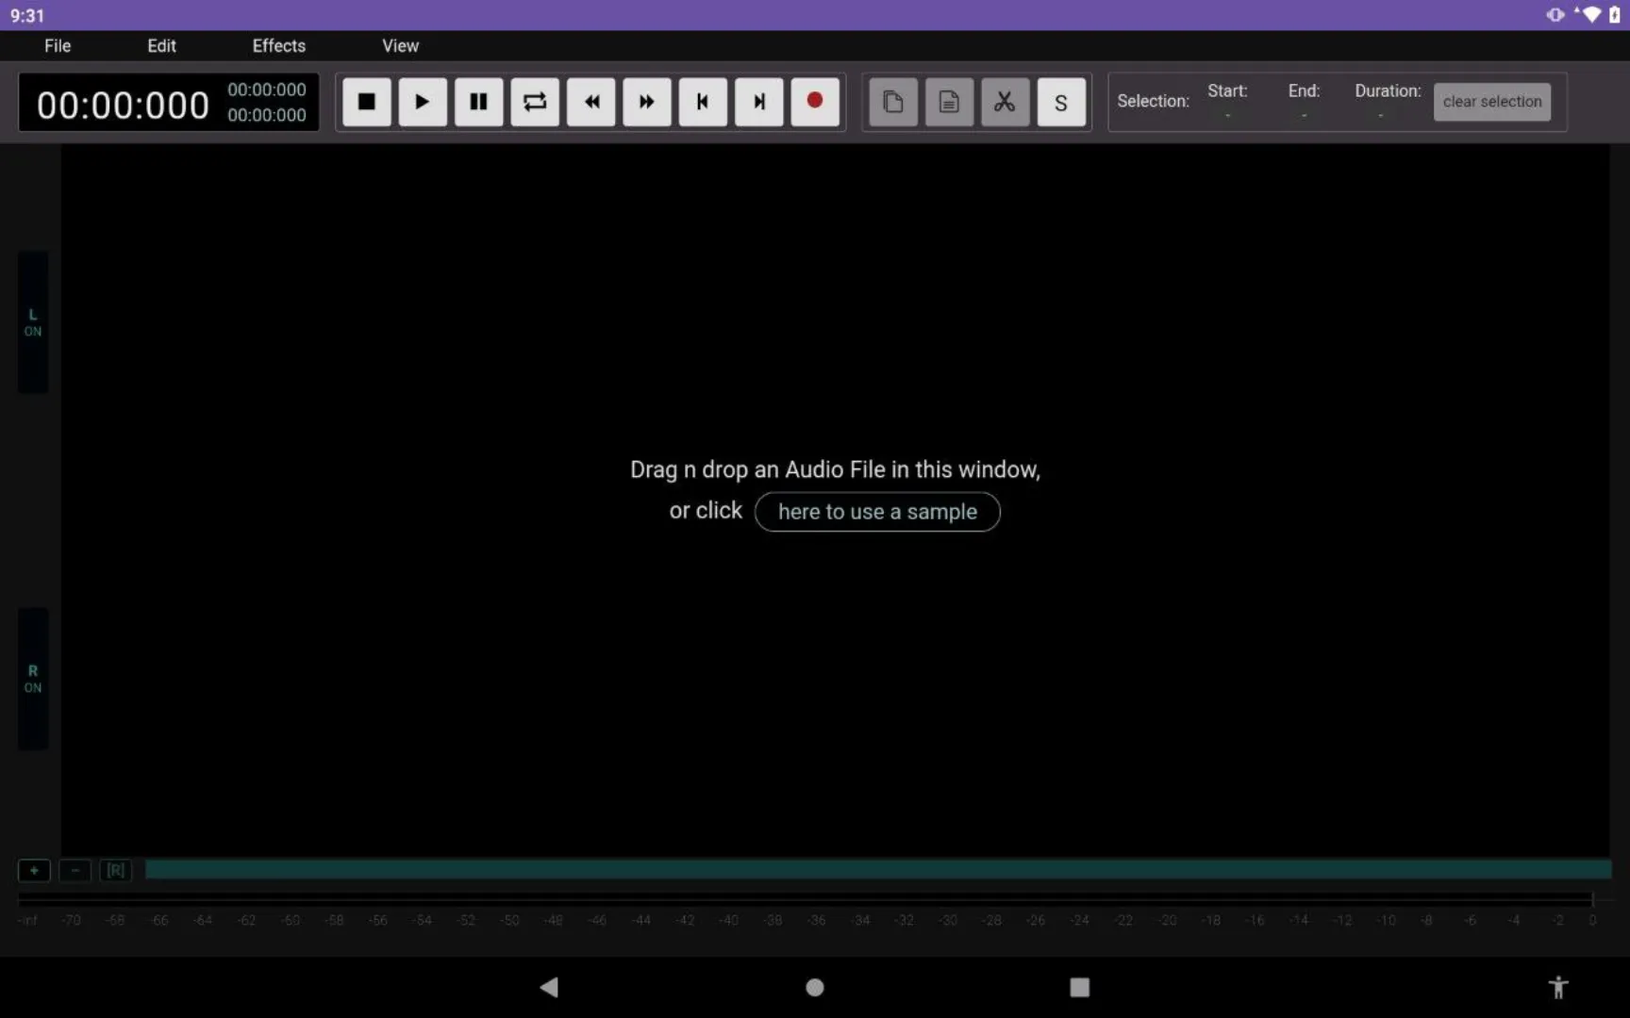Screen dimensions: 1630x1018
Task: Rewind using the double-arrow back icon
Action: pyautogui.click(x=590, y=102)
